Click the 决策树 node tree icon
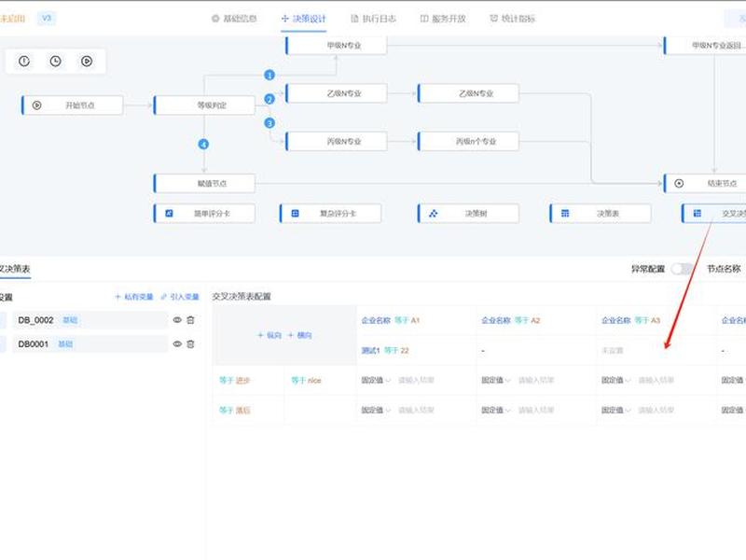Screen dimensions: 746x560 tap(433, 214)
